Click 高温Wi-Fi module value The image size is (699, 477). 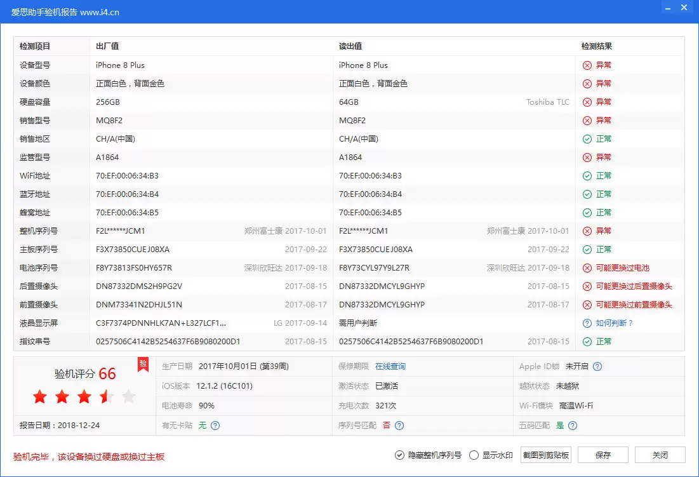click(x=576, y=406)
